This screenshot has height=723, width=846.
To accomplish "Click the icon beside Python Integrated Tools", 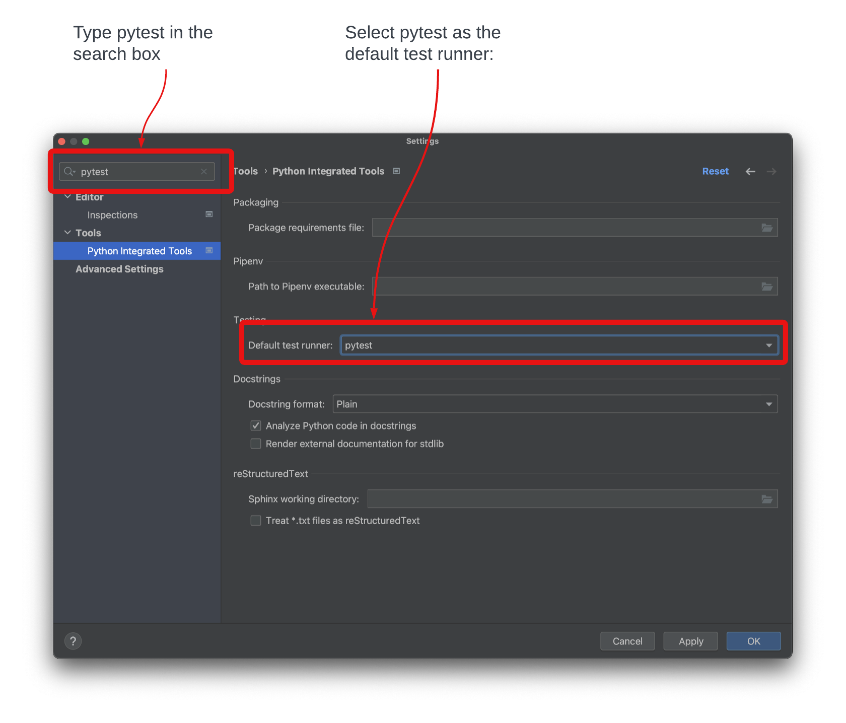I will [x=208, y=250].
